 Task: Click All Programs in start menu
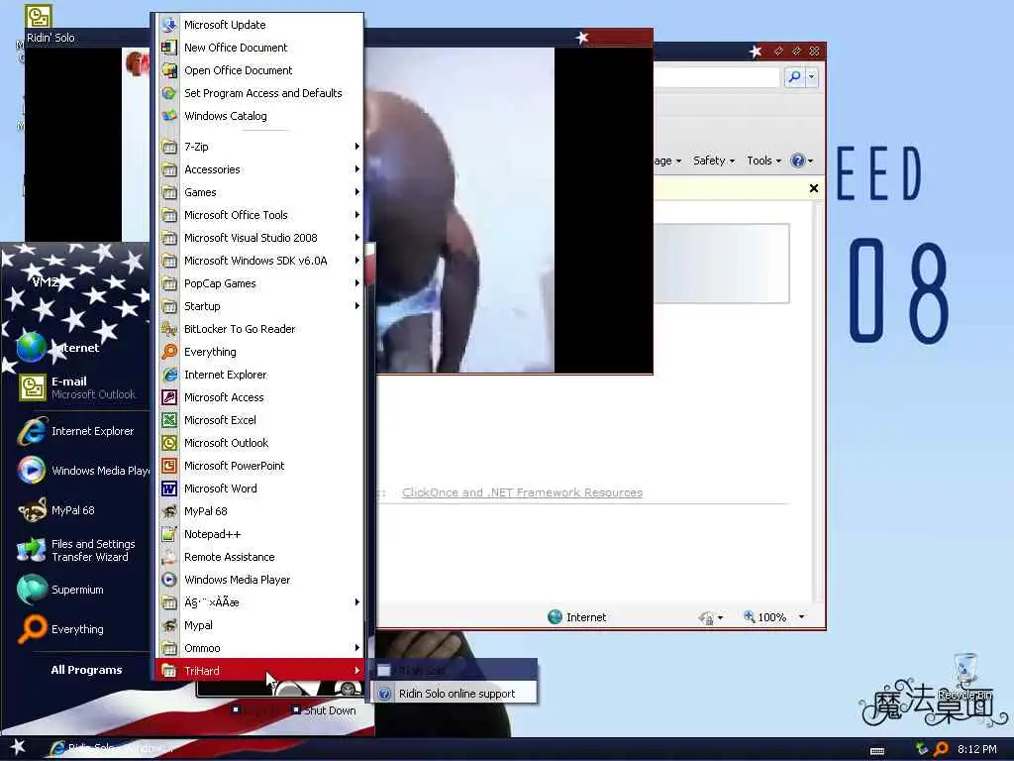[87, 670]
